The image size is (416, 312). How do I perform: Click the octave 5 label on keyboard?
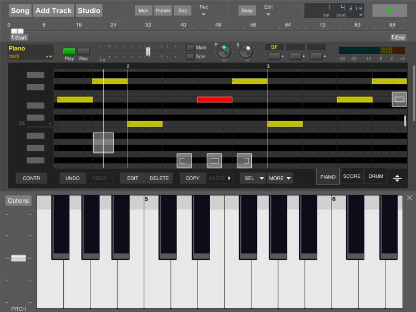tap(146, 199)
